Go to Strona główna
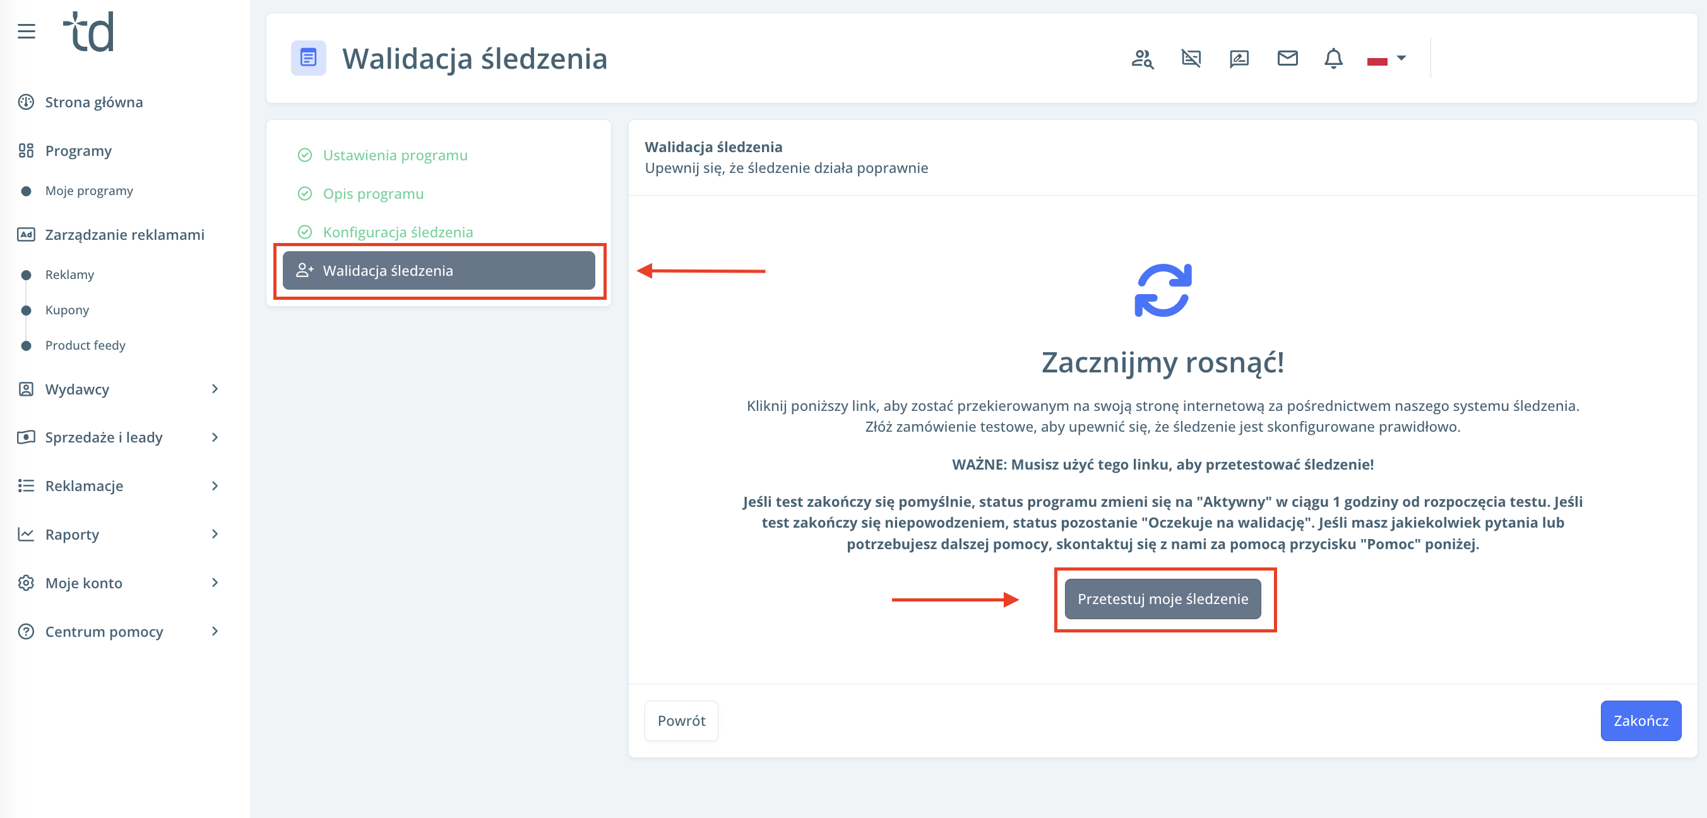This screenshot has width=1707, height=818. click(x=94, y=102)
